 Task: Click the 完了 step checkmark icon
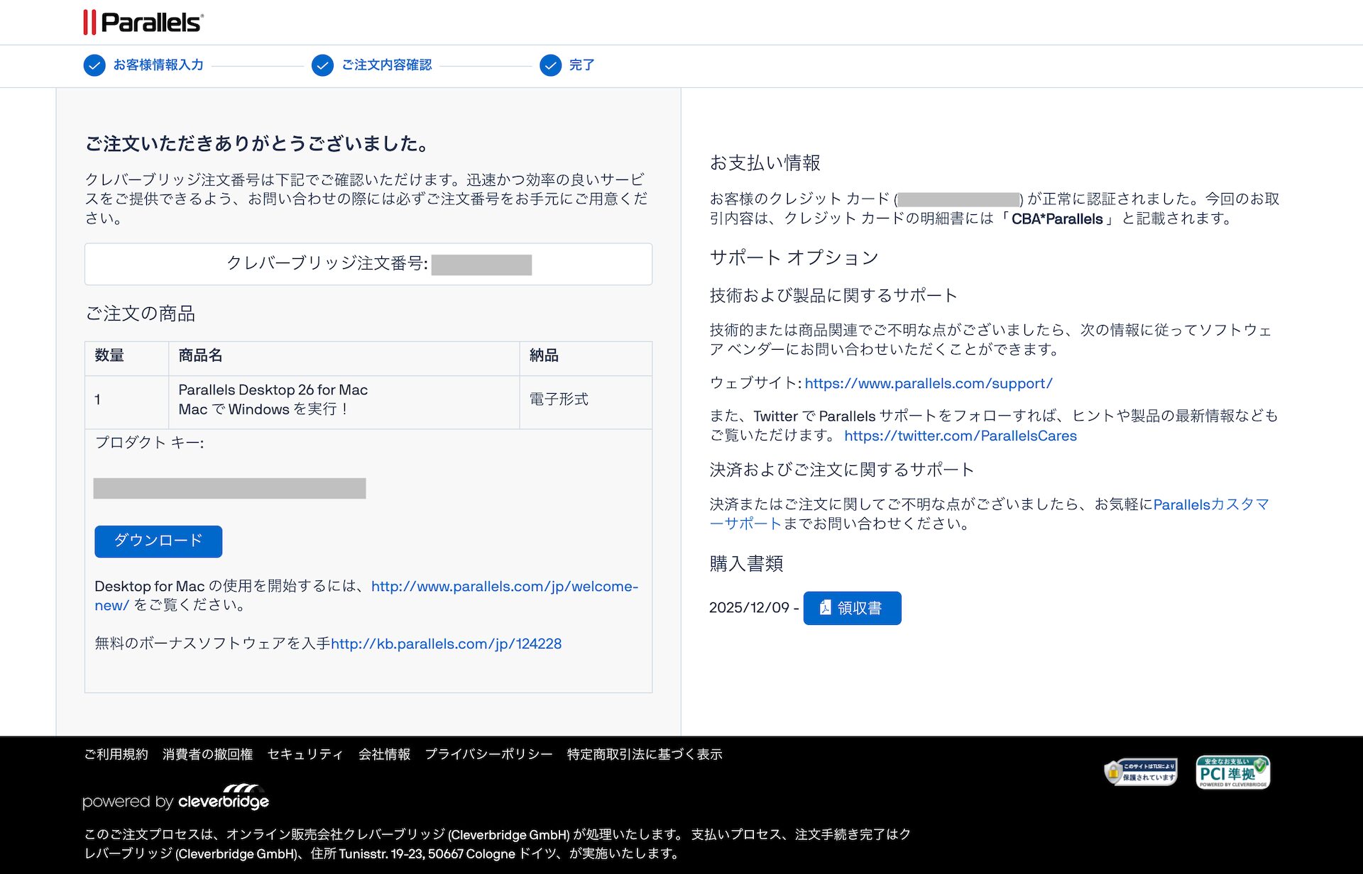click(x=550, y=65)
